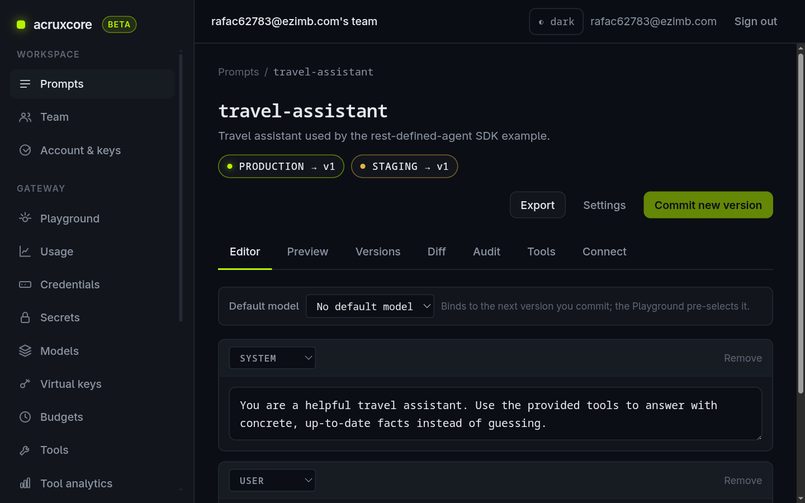
Task: Open Playground in the sidebar
Action: pyautogui.click(x=92, y=219)
